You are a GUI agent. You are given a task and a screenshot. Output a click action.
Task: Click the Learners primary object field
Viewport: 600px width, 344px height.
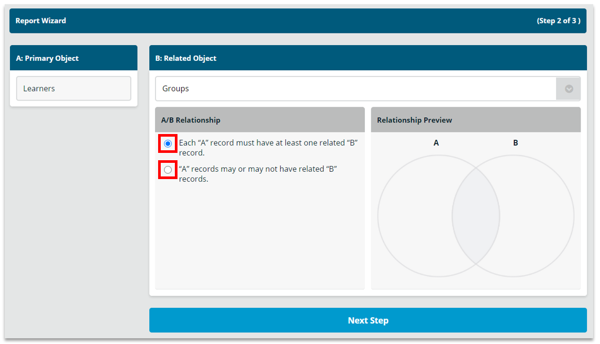(x=73, y=88)
